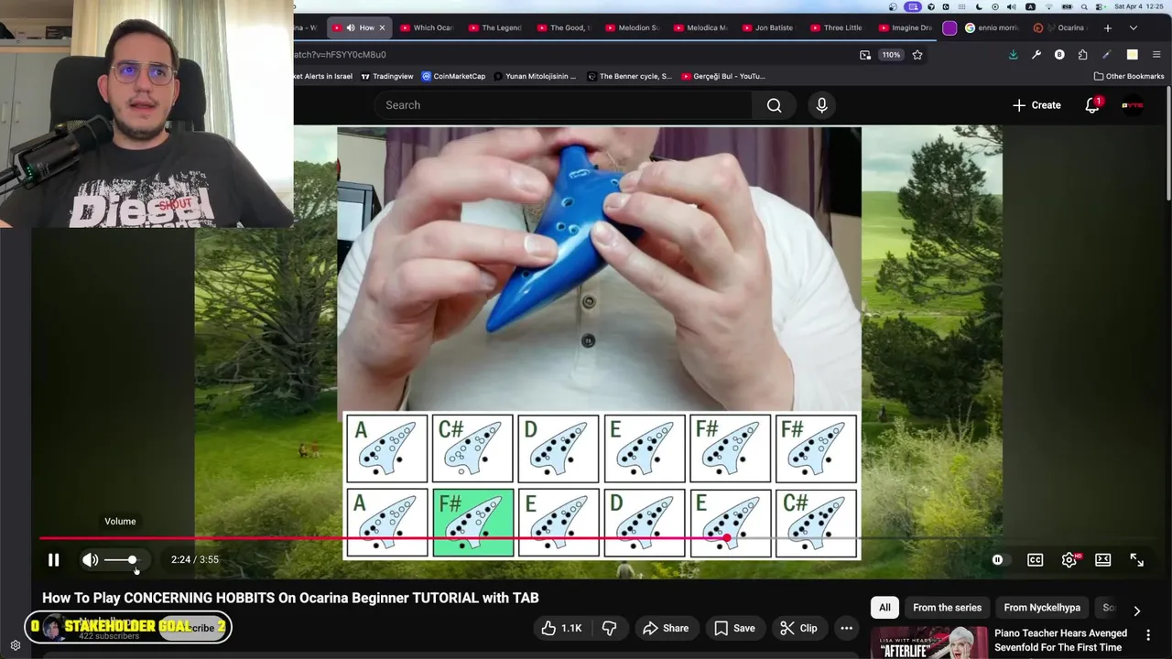
Task: Pause the video playback
Action: [x=53, y=559]
